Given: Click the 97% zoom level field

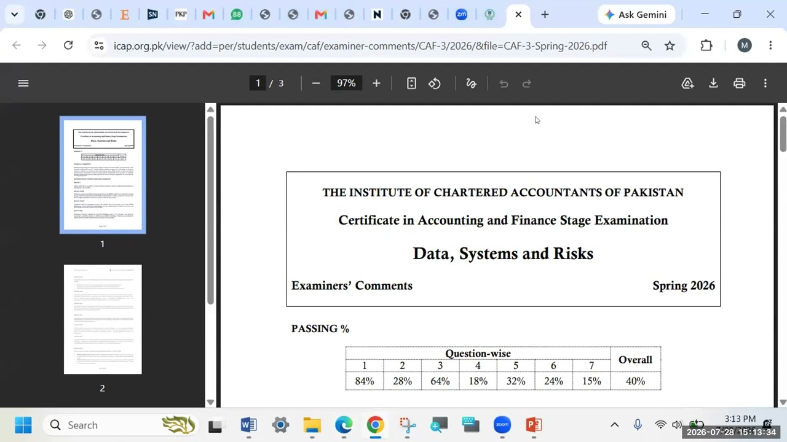Looking at the screenshot, I should (x=346, y=83).
